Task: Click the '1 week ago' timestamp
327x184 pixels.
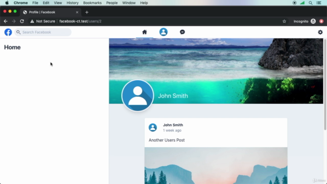Action: point(172,130)
